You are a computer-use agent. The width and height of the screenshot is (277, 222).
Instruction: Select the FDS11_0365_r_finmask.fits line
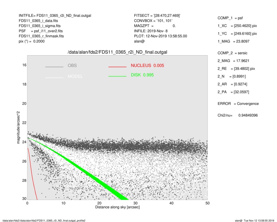click(41, 36)
